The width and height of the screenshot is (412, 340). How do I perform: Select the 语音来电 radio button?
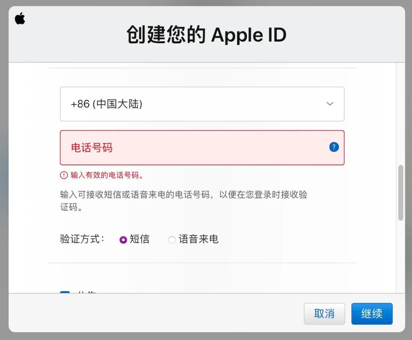[x=172, y=240]
